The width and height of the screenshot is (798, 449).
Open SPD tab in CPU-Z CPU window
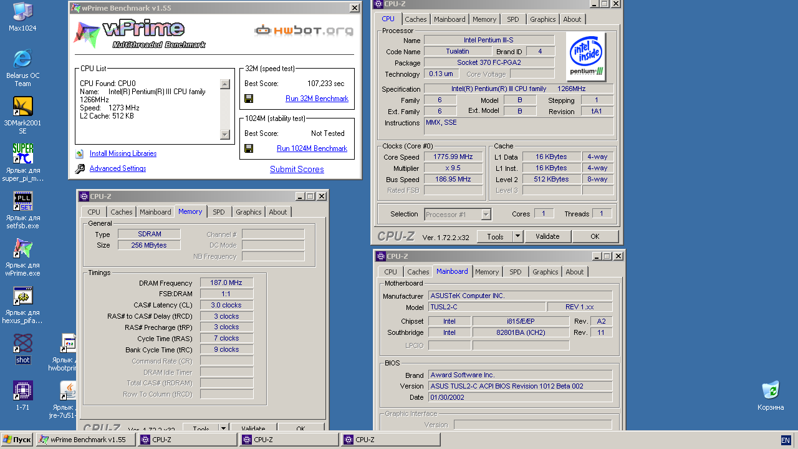[512, 19]
